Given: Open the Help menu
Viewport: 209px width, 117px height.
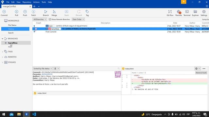Looking at the screenshot, I should pyautogui.click(x=50, y=2).
